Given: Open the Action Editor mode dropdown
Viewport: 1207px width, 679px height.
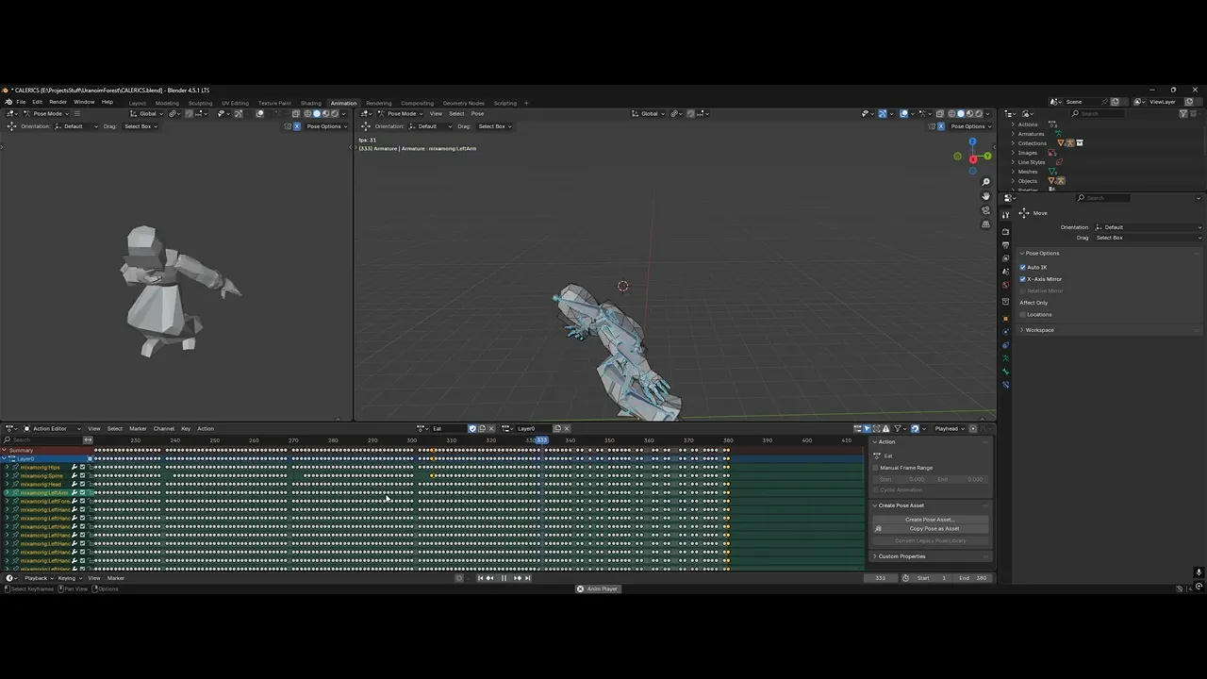Looking at the screenshot, I should click(52, 428).
